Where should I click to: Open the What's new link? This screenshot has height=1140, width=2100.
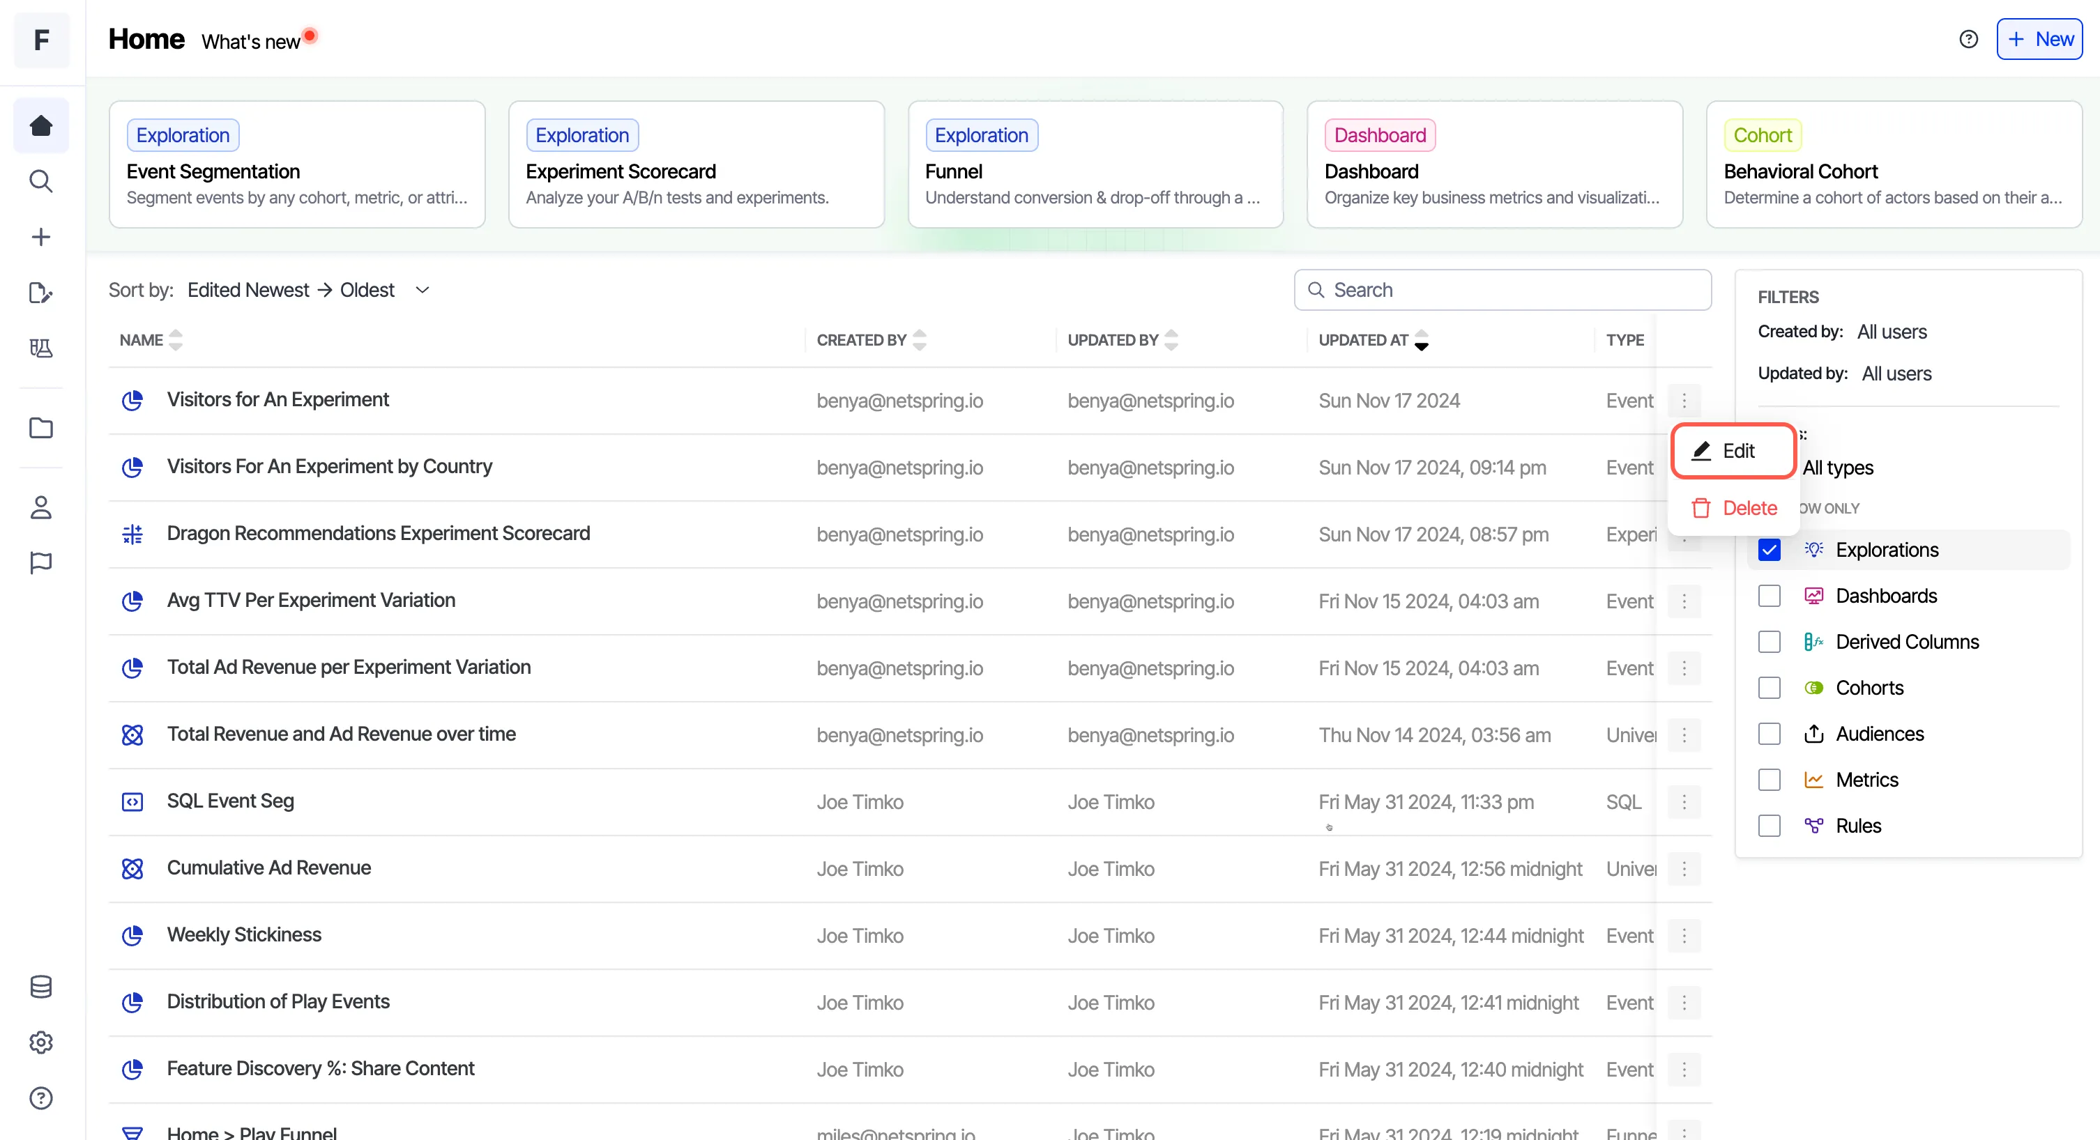click(x=250, y=42)
